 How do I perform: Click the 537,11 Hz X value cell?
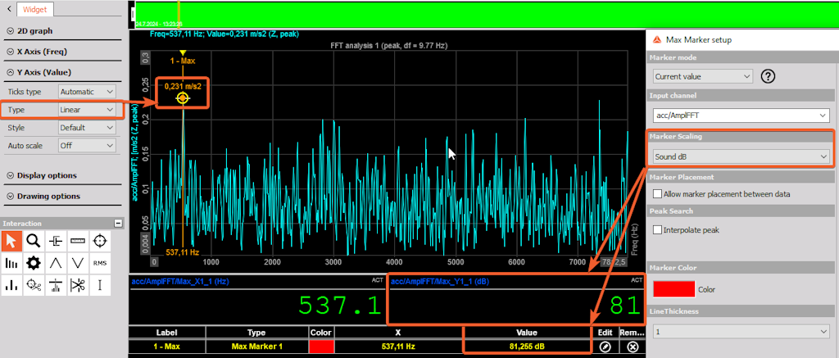[397, 347]
